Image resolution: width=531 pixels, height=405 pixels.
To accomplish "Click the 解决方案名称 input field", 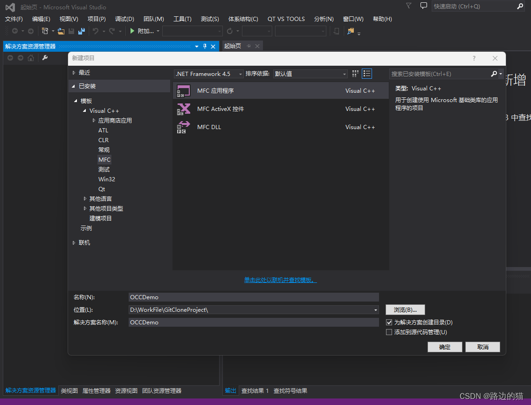I will click(254, 323).
